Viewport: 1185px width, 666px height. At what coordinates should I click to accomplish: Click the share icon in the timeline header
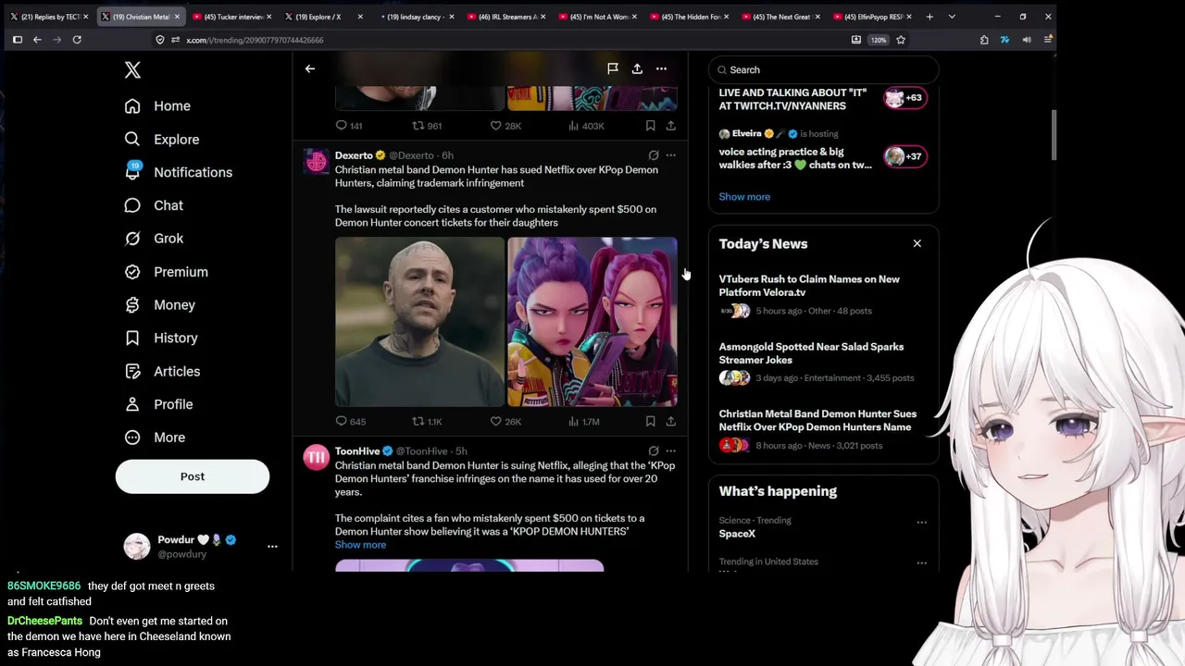pos(637,68)
